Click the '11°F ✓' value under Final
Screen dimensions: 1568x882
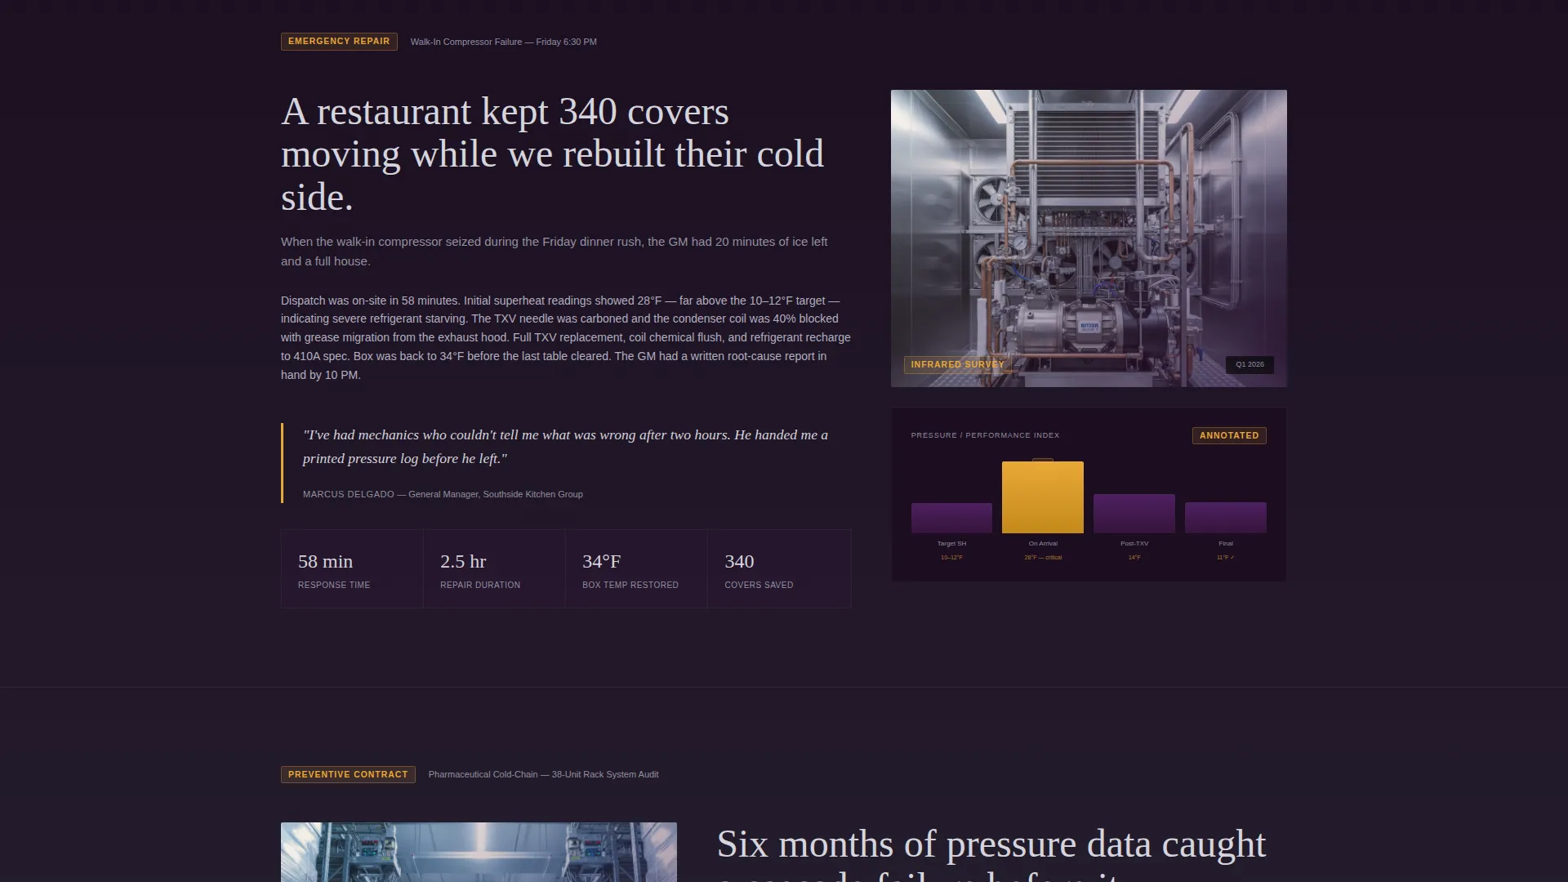pos(1226,558)
